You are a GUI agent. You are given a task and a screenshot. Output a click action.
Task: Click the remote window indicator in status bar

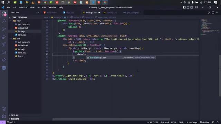pos(3,122)
